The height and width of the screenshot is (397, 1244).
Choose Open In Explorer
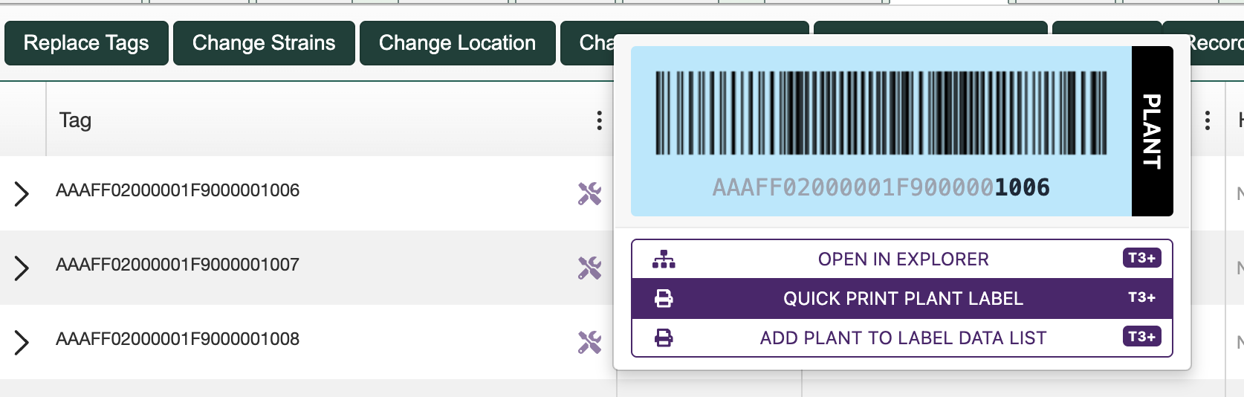[x=902, y=259]
